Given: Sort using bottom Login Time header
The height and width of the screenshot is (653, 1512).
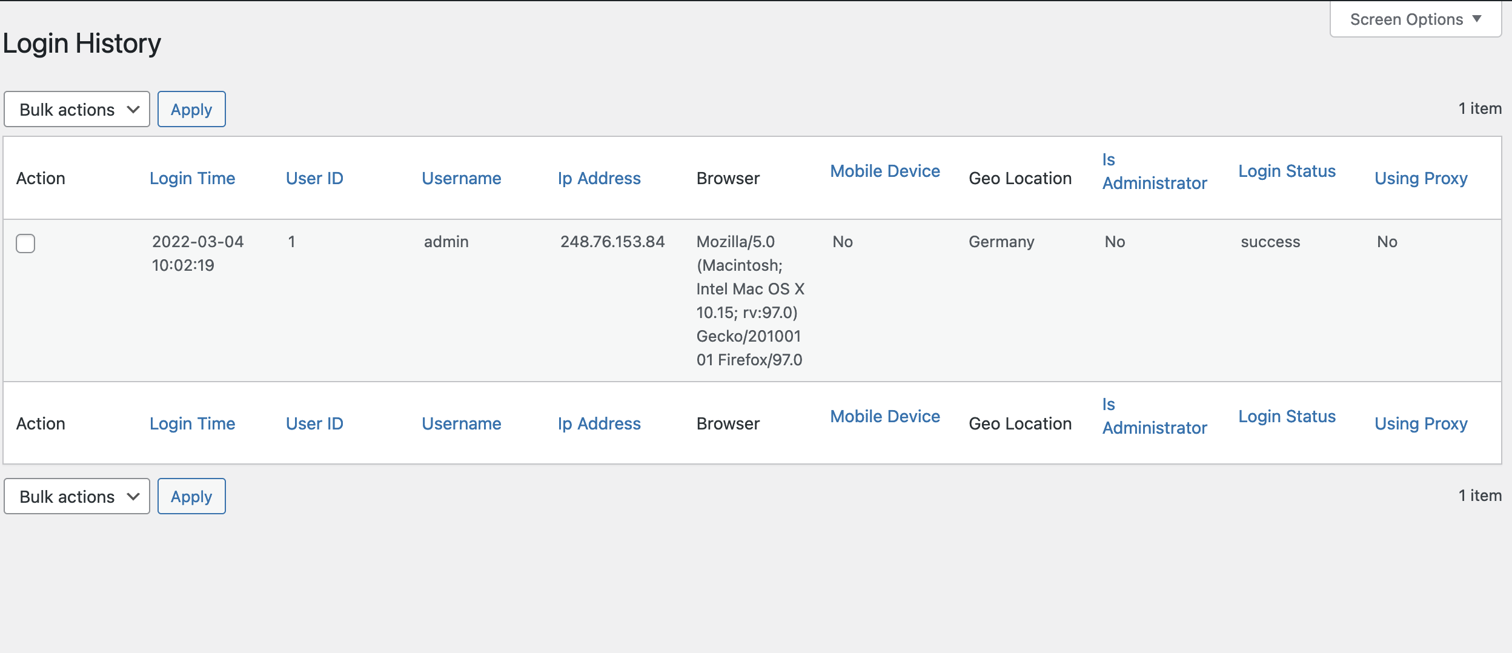Looking at the screenshot, I should (192, 423).
